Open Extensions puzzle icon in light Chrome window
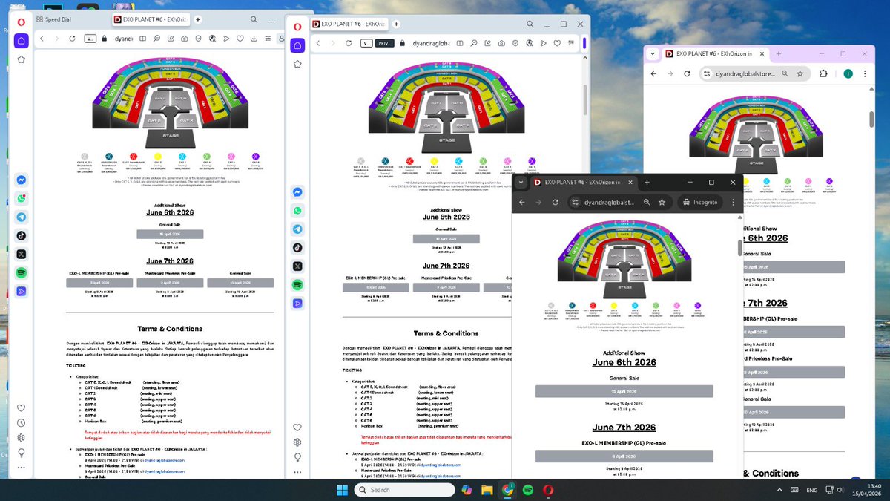 823,73
